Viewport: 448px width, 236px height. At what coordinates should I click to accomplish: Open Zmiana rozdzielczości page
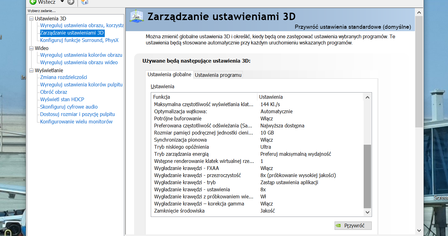pyautogui.click(x=64, y=77)
